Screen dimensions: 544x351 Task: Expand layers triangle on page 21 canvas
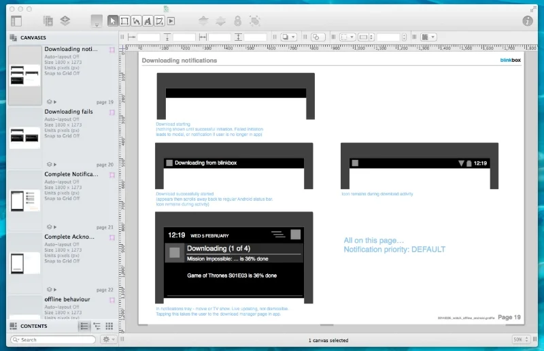point(55,227)
